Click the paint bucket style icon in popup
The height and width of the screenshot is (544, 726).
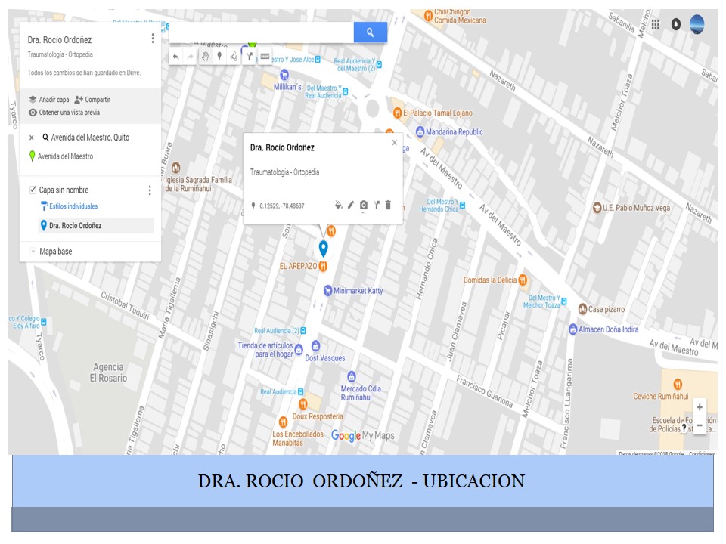338,205
